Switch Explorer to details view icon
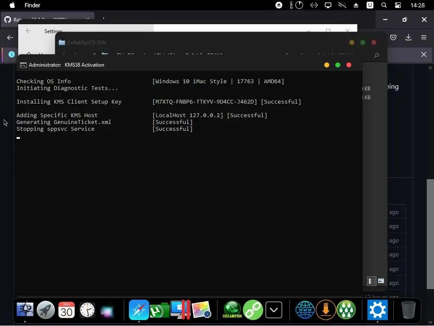 (x=371, y=281)
